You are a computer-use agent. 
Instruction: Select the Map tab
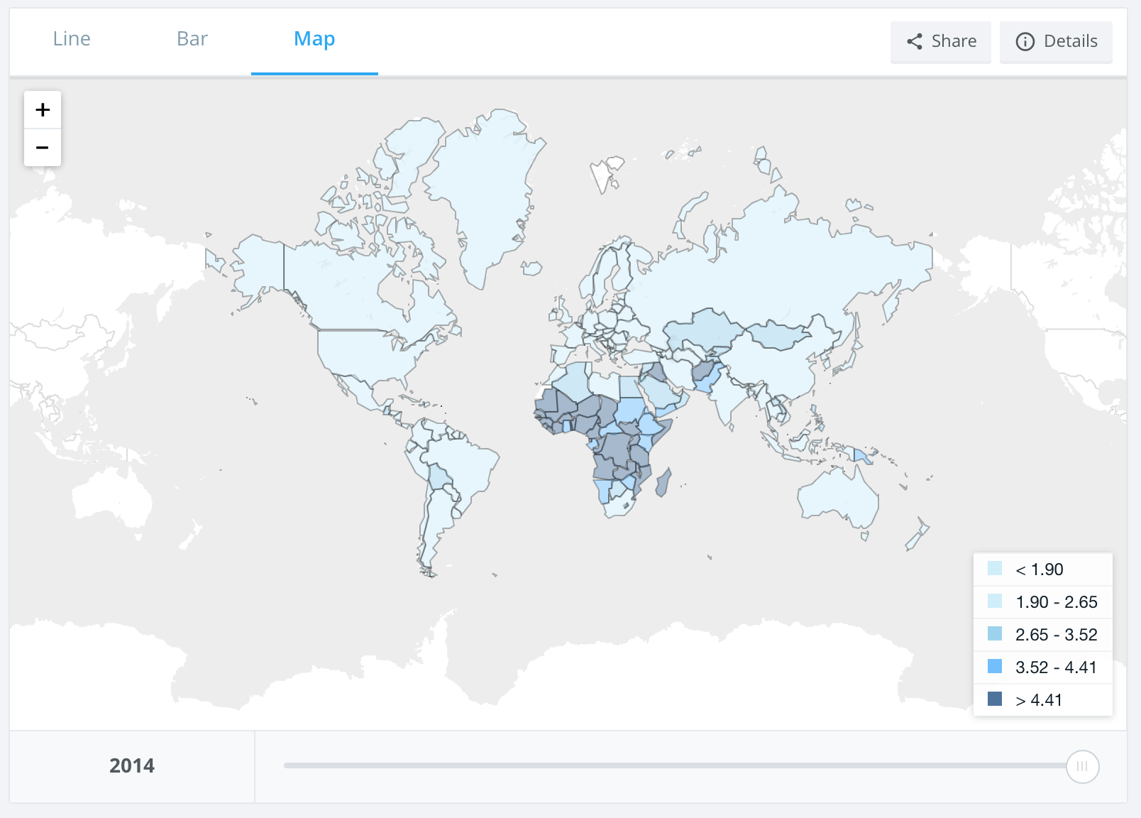point(314,39)
